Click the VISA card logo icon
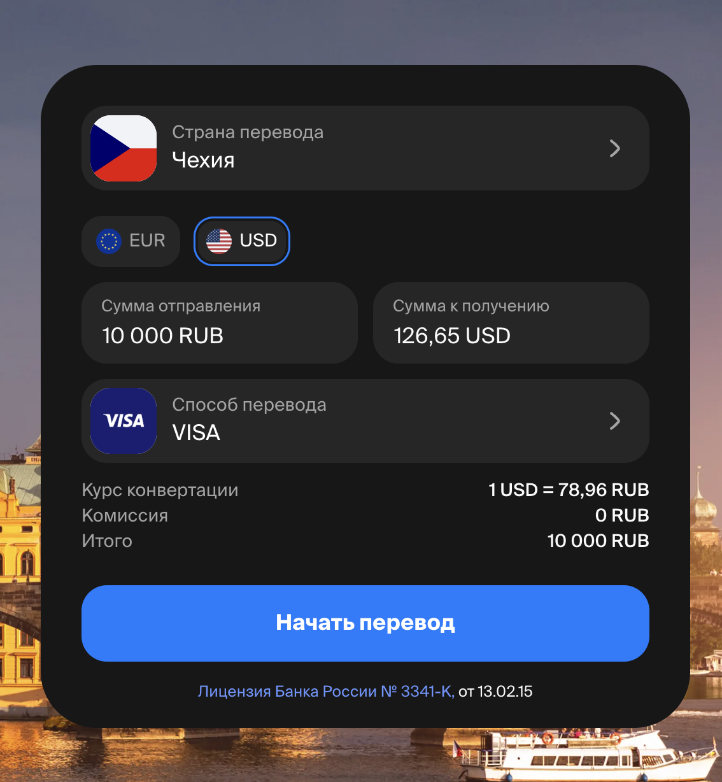722x782 pixels. point(124,421)
